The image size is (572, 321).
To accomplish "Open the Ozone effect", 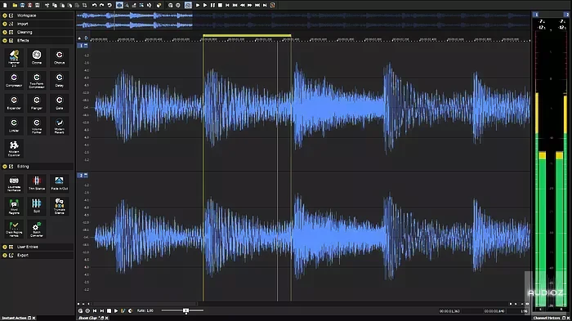I will 37,57.
